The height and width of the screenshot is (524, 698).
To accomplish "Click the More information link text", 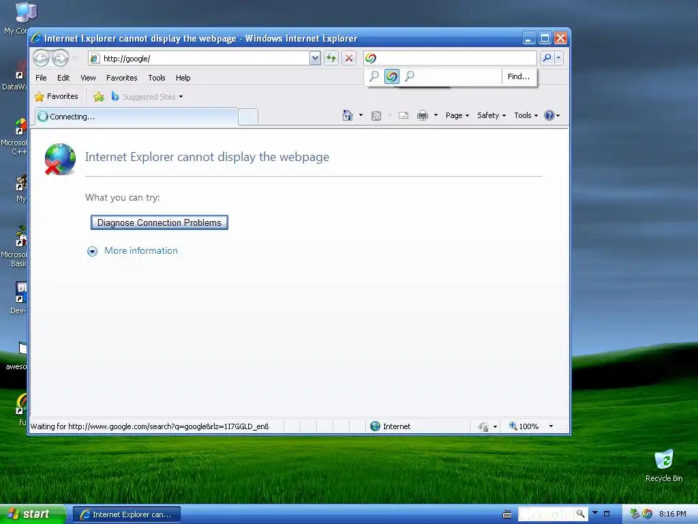I will [x=141, y=251].
